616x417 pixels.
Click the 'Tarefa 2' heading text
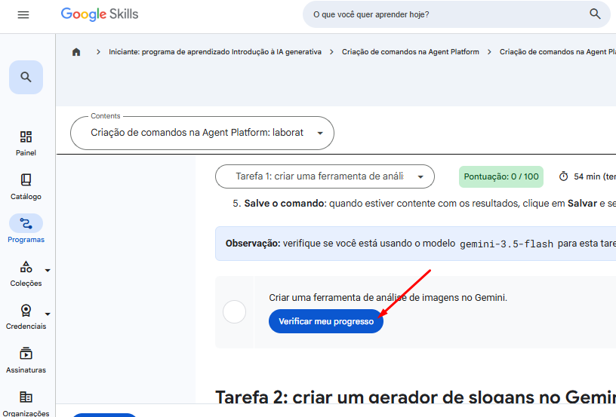point(416,397)
